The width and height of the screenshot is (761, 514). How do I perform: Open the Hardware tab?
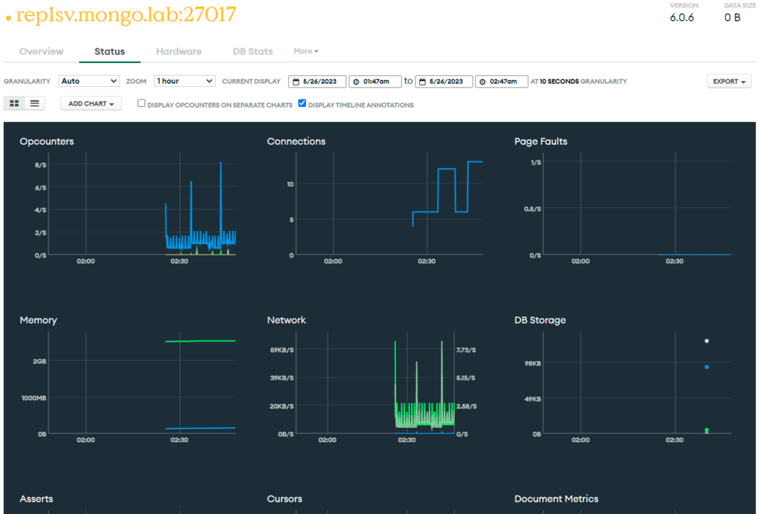tap(178, 51)
